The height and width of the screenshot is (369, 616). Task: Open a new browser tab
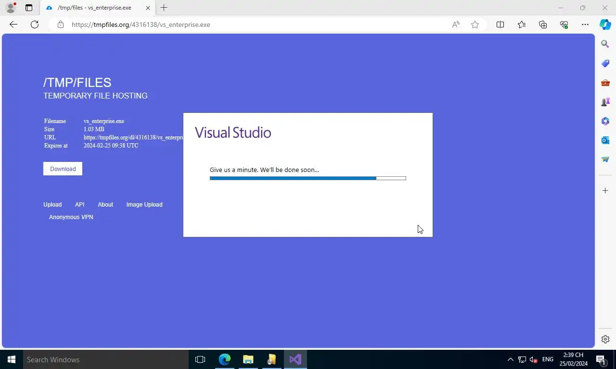[x=164, y=8]
